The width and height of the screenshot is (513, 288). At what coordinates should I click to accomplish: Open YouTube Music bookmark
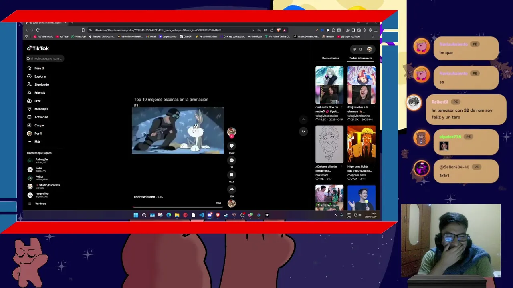click(x=43, y=36)
